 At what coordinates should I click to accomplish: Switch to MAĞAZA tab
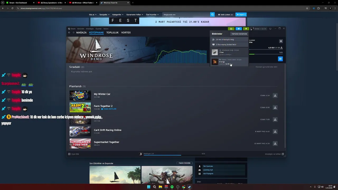[81, 32]
